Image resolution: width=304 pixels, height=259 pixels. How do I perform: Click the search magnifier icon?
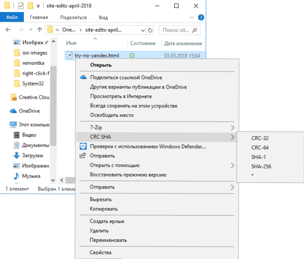point(194,30)
